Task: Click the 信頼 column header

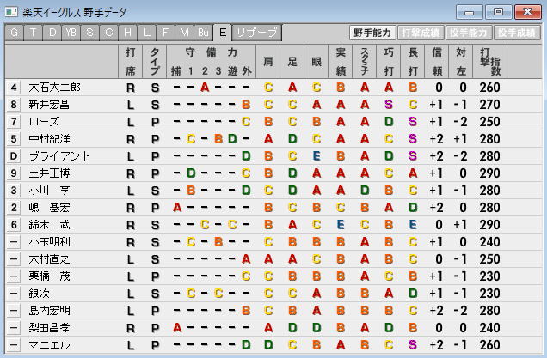Action: point(437,60)
